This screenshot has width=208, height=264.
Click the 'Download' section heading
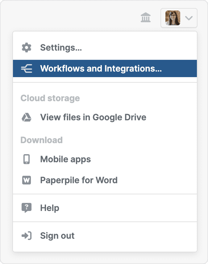[41, 140]
